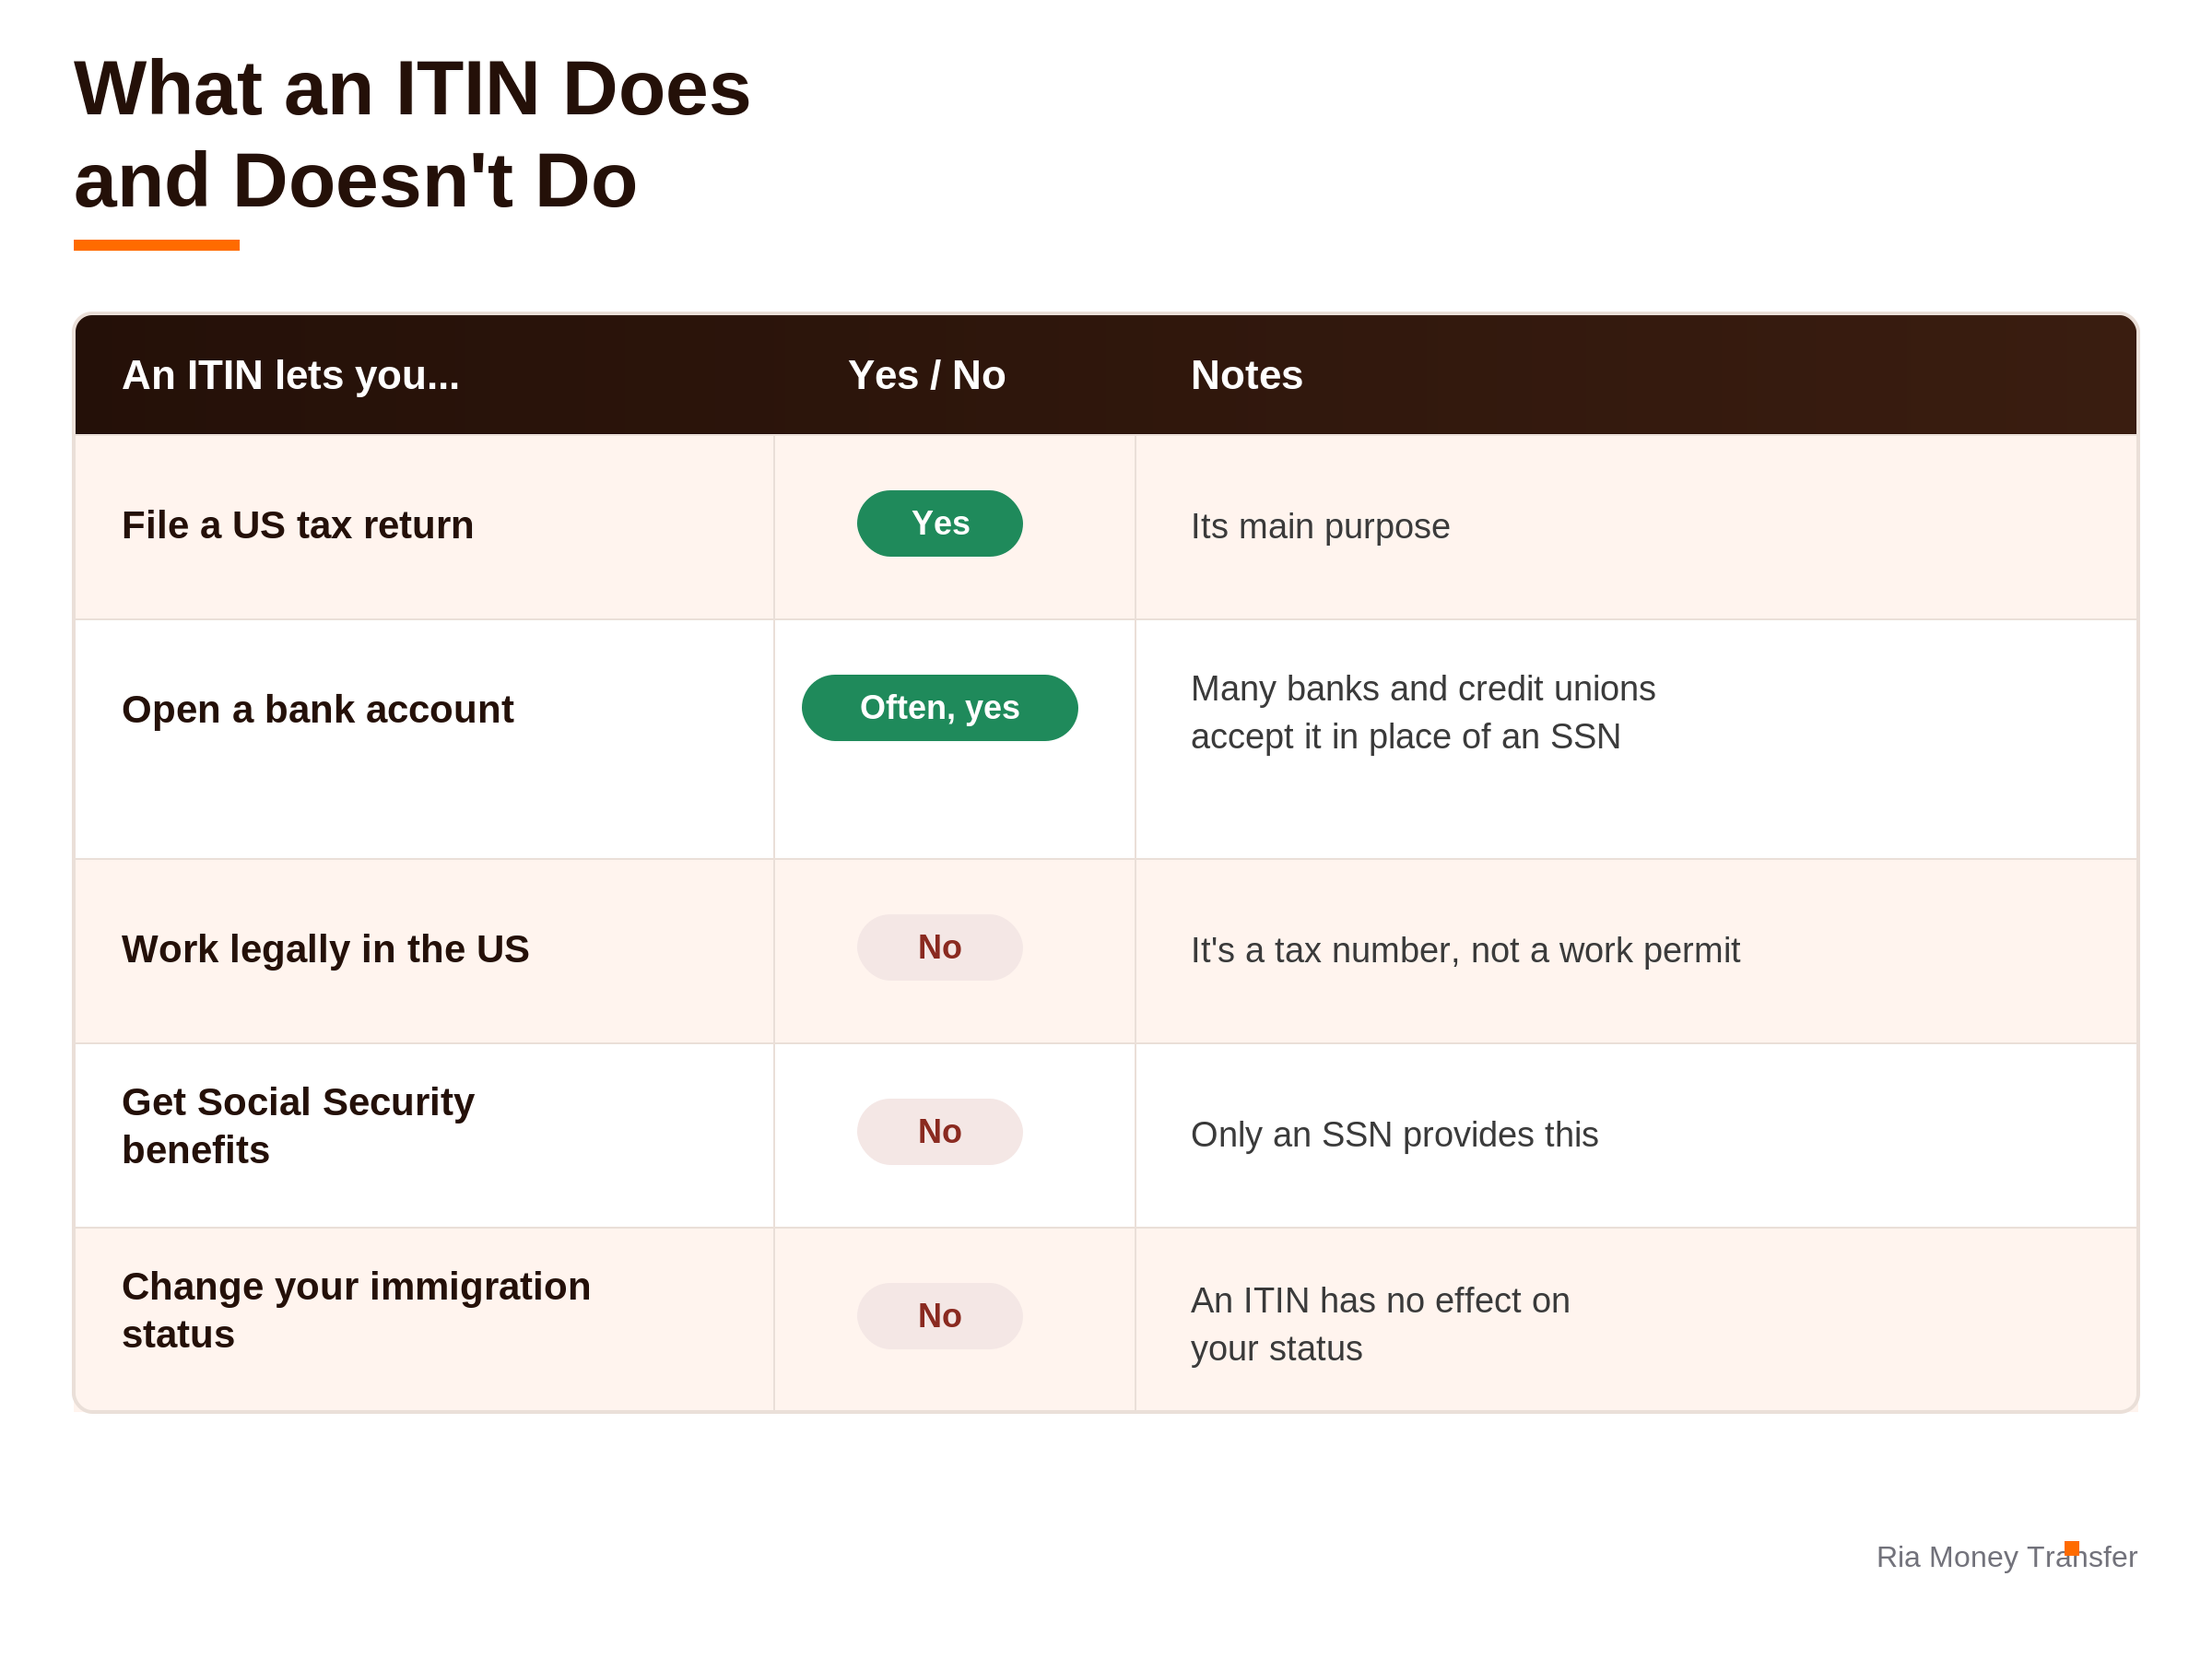Select No badge for Social Security benefits

pos(939,1132)
